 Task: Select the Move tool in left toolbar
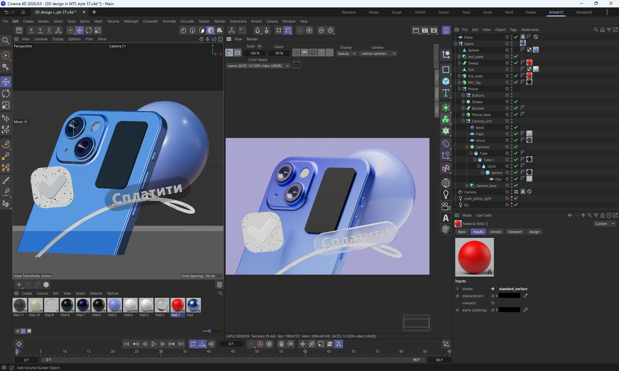coord(6,82)
